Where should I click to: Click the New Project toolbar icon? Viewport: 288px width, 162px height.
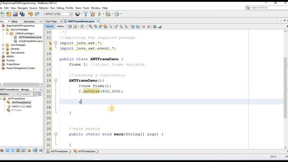(9, 14)
